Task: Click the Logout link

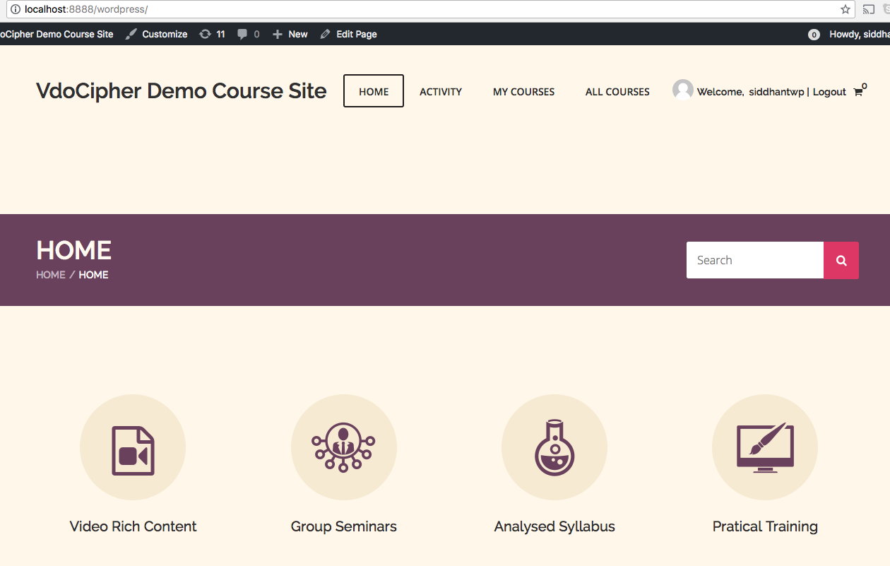Action: [829, 92]
